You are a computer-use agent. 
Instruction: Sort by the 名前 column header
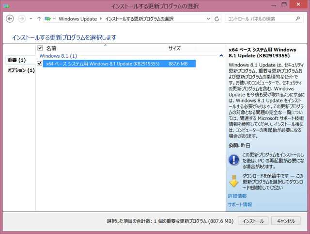51,48
